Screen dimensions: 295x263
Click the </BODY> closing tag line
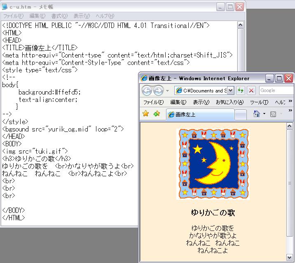pyautogui.click(x=13, y=210)
